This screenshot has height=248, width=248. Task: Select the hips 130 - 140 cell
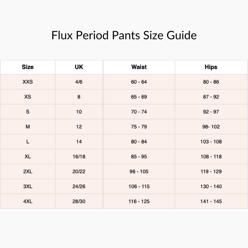click(211, 186)
